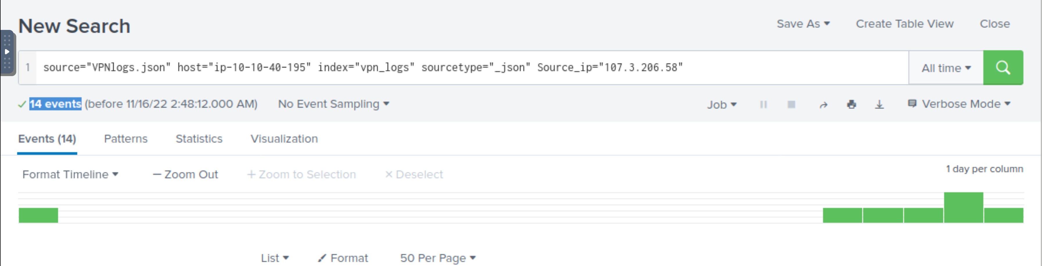Select the rightmost timeline bar
1042x266 pixels.
pos(1004,215)
